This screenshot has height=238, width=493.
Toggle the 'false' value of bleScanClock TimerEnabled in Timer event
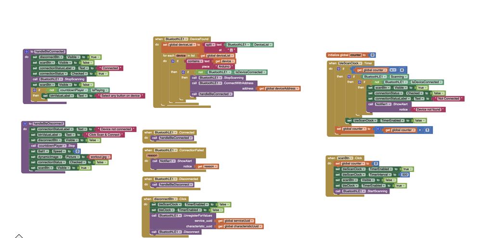(x=419, y=120)
